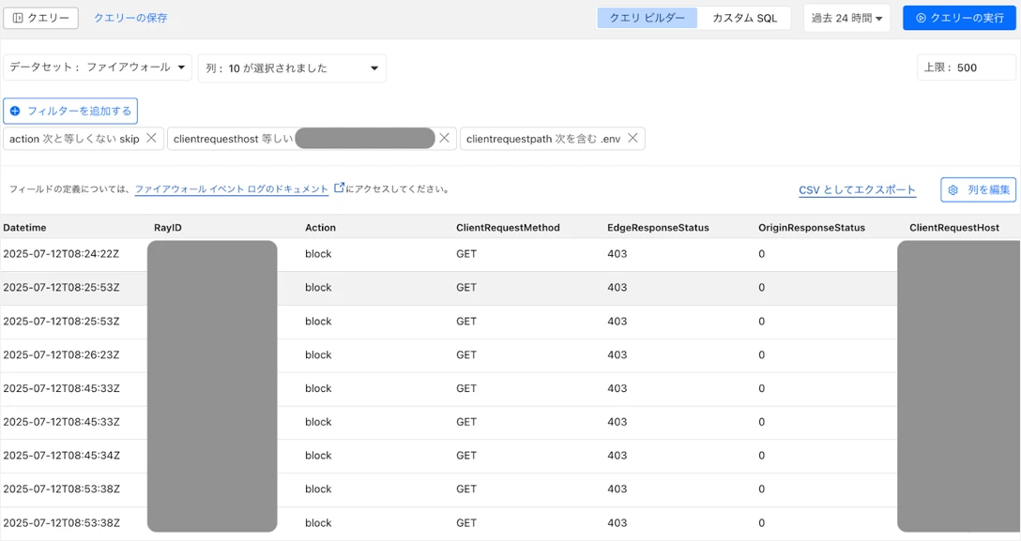Remove the clientrequesthost filter chip
This screenshot has width=1021, height=541.
click(x=445, y=139)
